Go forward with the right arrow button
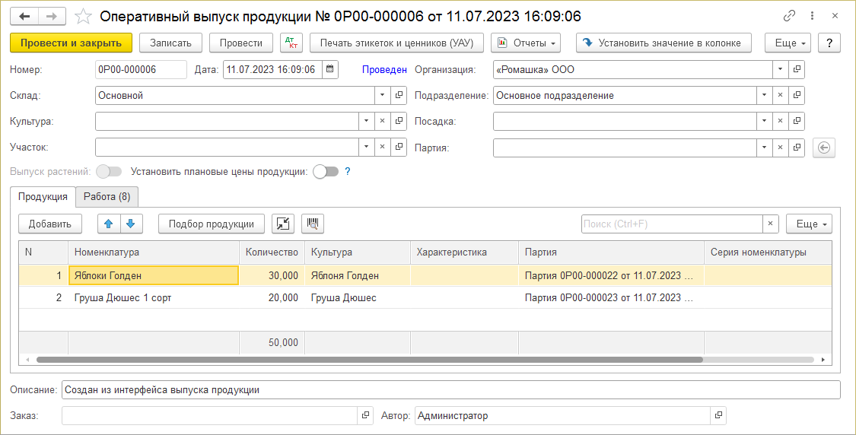Screen dimensions: 856x435 click(52, 17)
